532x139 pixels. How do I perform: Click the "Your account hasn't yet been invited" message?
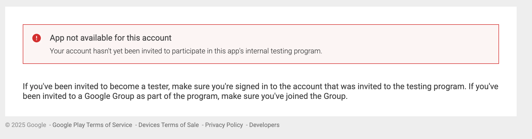click(x=186, y=51)
